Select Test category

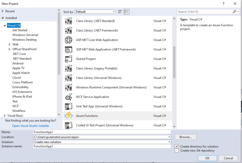pyautogui.click(x=15, y=101)
